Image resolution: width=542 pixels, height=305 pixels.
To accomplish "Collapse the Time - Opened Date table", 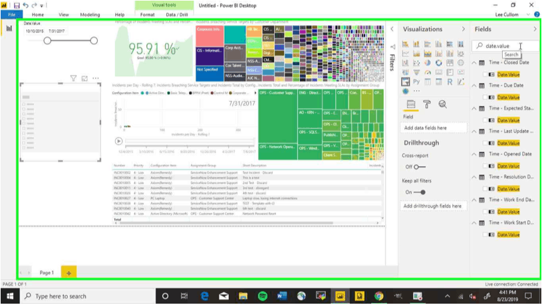I will pyautogui.click(x=474, y=154).
